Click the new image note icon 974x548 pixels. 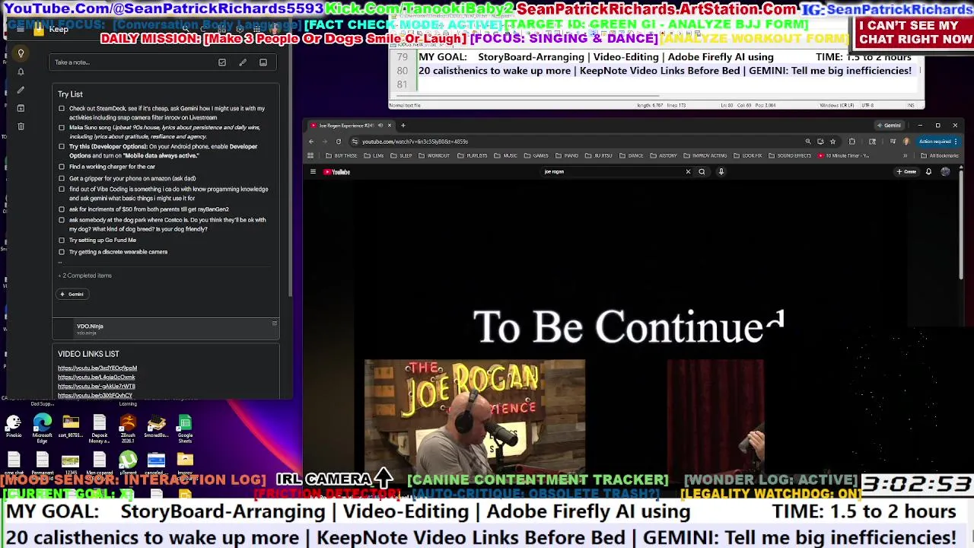(263, 62)
